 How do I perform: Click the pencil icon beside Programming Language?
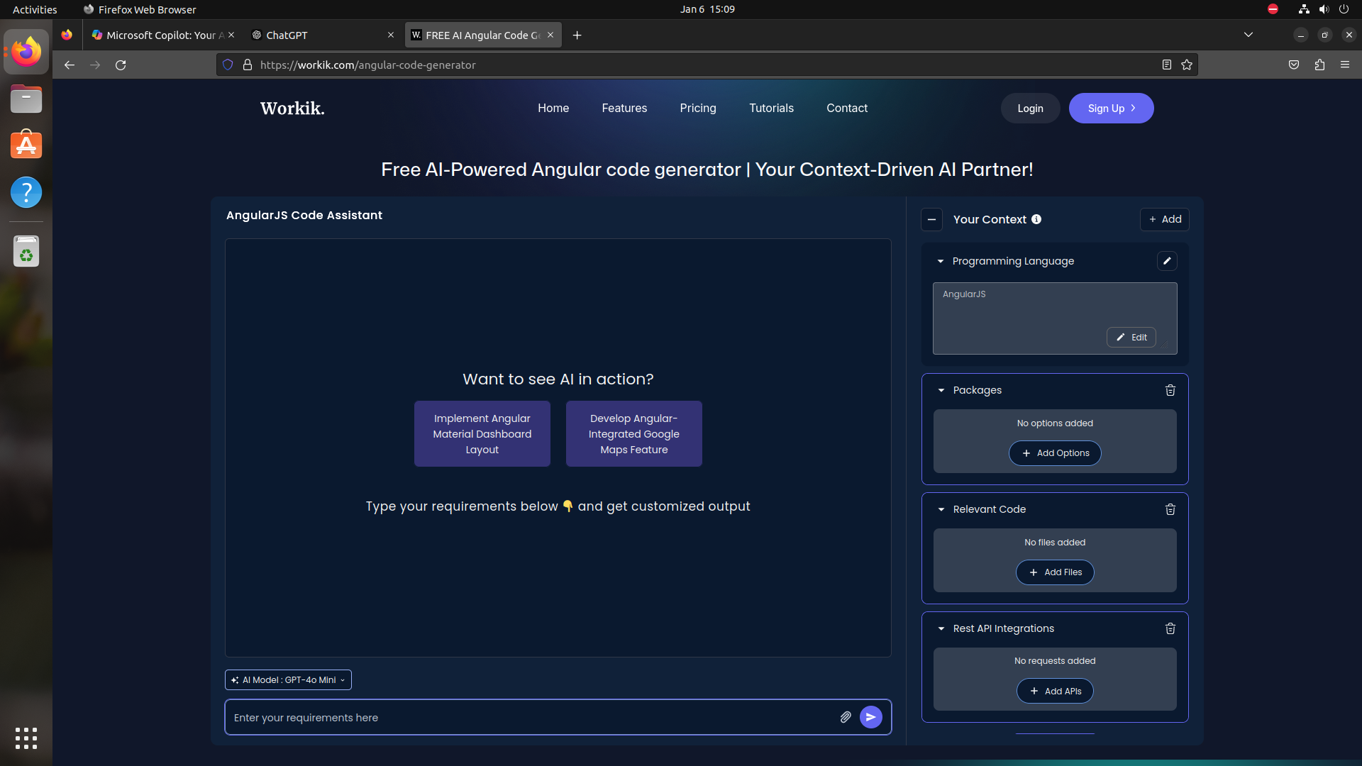1167,261
